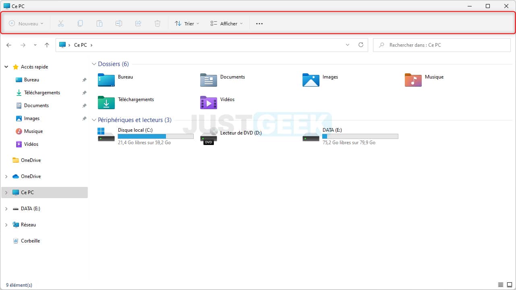516x290 pixels.
Task: Go back with the left arrow
Action: pyautogui.click(x=9, y=45)
